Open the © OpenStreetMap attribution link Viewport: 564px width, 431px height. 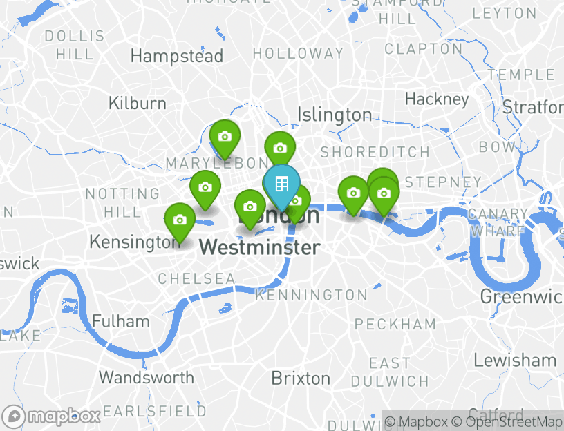click(507, 421)
